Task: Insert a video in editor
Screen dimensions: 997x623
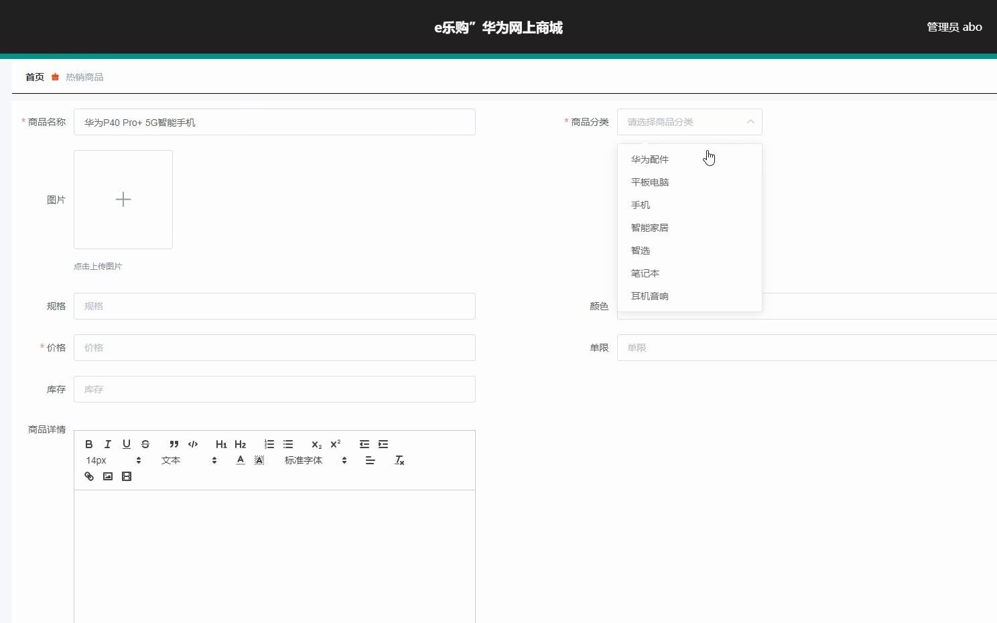Action: coord(127,476)
